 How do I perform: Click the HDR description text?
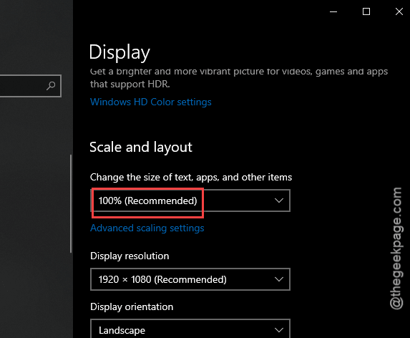point(239,78)
